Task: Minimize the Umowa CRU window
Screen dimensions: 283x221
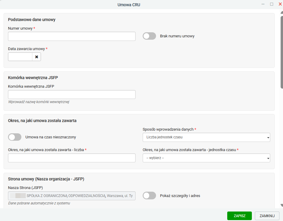Action: [x=263, y=4]
